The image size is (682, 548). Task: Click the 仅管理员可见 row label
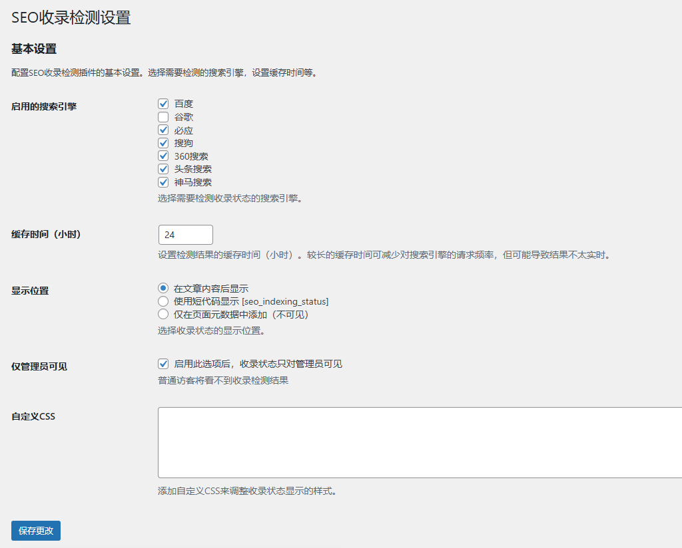(39, 366)
